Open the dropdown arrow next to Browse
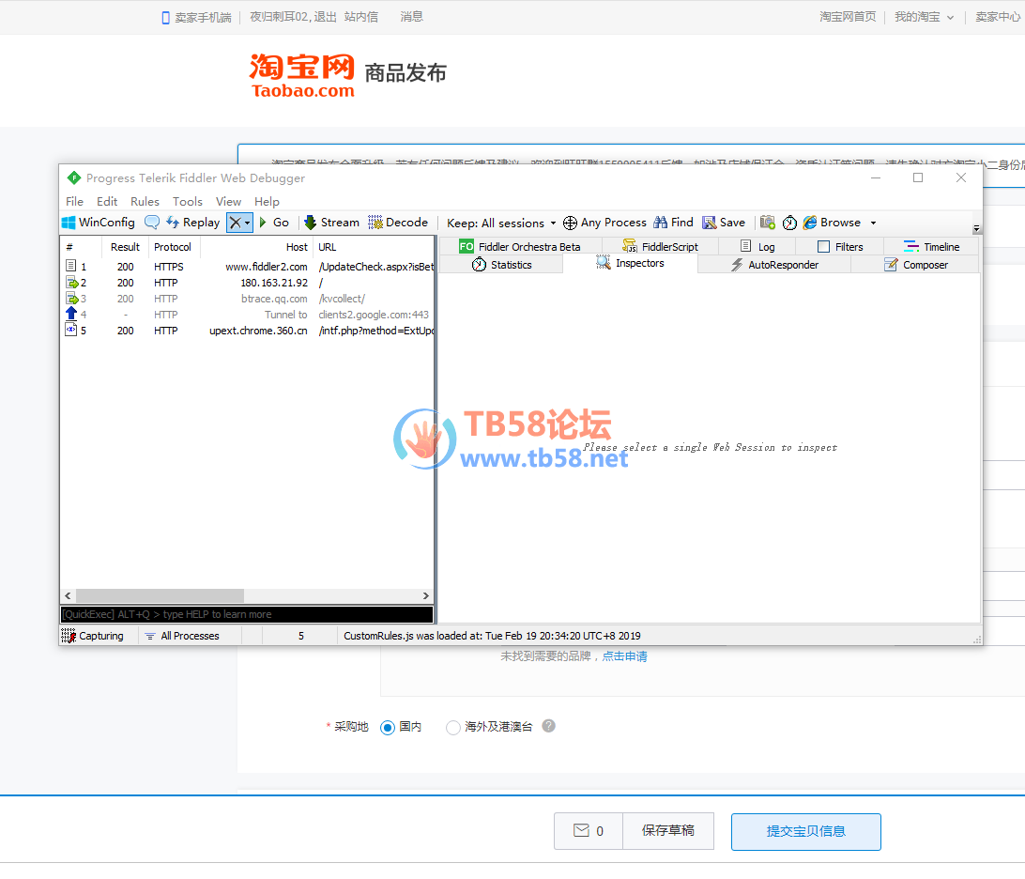This screenshot has width=1025, height=879. tap(873, 223)
